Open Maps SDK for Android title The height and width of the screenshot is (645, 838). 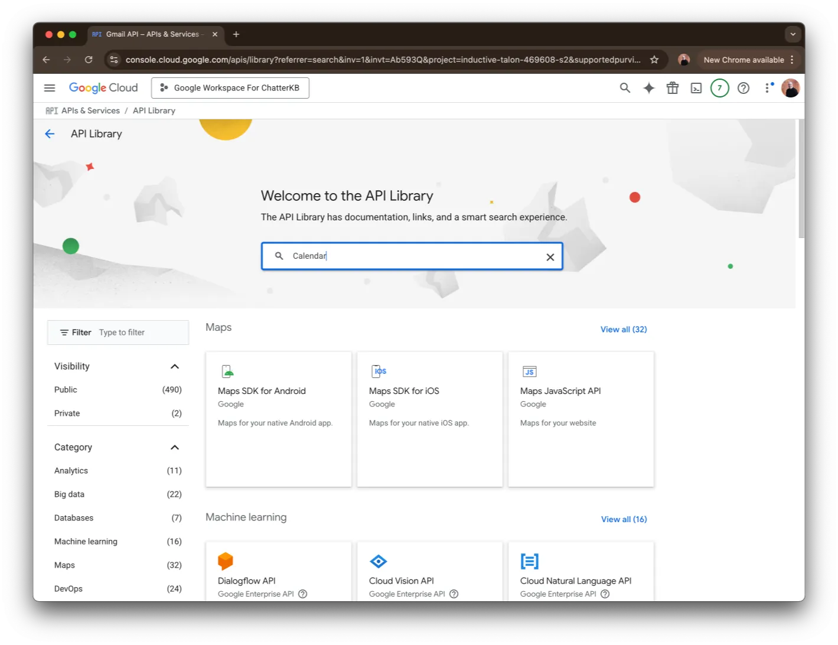pos(262,391)
